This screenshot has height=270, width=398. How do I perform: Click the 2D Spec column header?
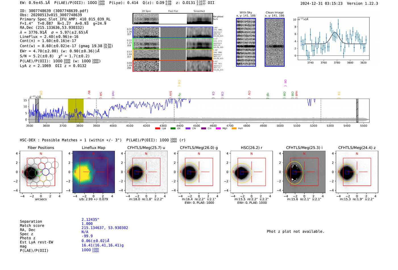click(146, 11)
